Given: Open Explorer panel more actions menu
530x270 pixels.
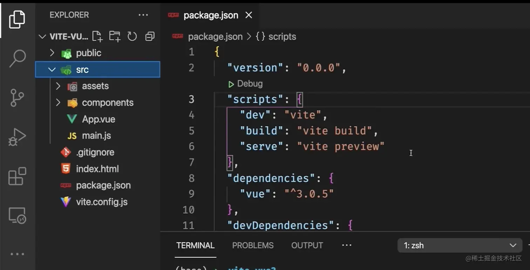Looking at the screenshot, I should tap(143, 15).
